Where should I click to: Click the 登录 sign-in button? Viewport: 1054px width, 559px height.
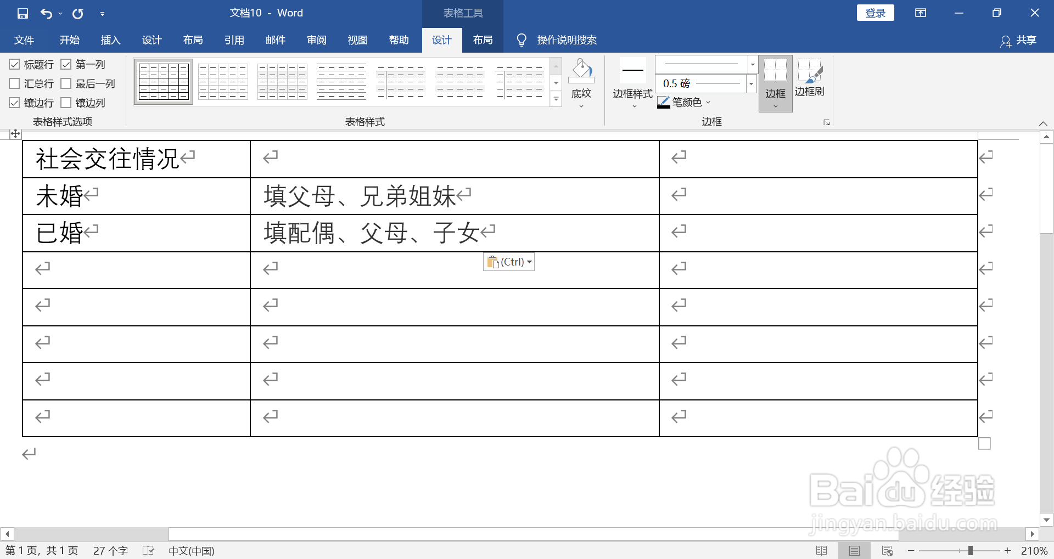click(875, 12)
